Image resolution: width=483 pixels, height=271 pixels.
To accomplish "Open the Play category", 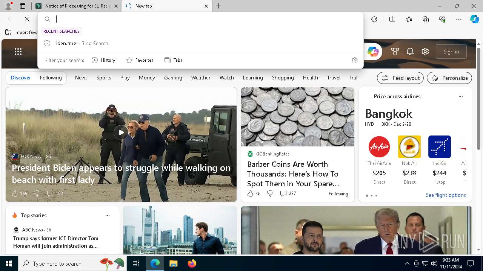I will point(125,78).
